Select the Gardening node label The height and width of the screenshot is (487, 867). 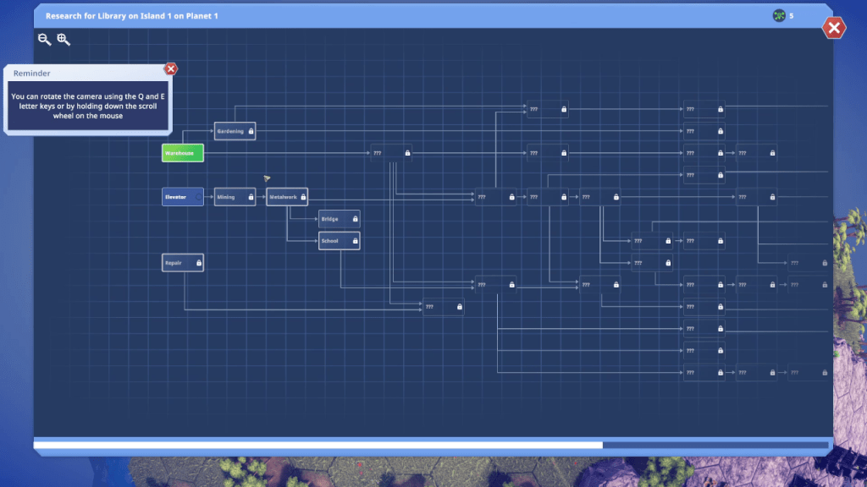tap(229, 132)
